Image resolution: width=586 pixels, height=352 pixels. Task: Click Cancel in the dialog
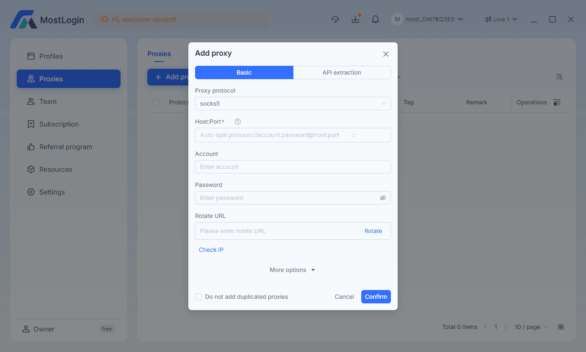pos(344,297)
